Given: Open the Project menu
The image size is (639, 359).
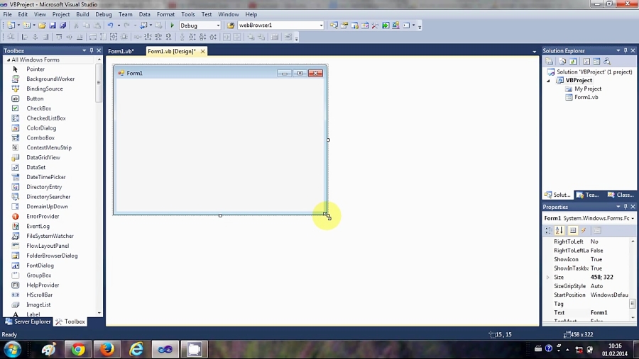Looking at the screenshot, I should point(61,14).
